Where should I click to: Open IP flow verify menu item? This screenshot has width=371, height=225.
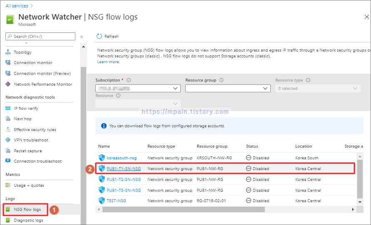click(26, 108)
